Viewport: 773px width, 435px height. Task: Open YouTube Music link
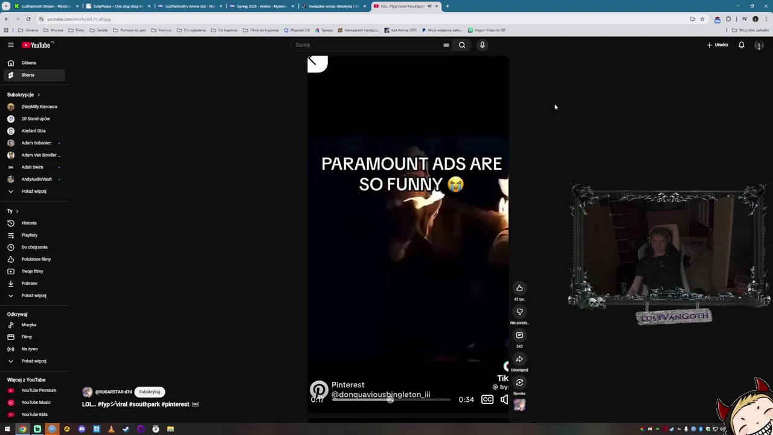[34, 402]
